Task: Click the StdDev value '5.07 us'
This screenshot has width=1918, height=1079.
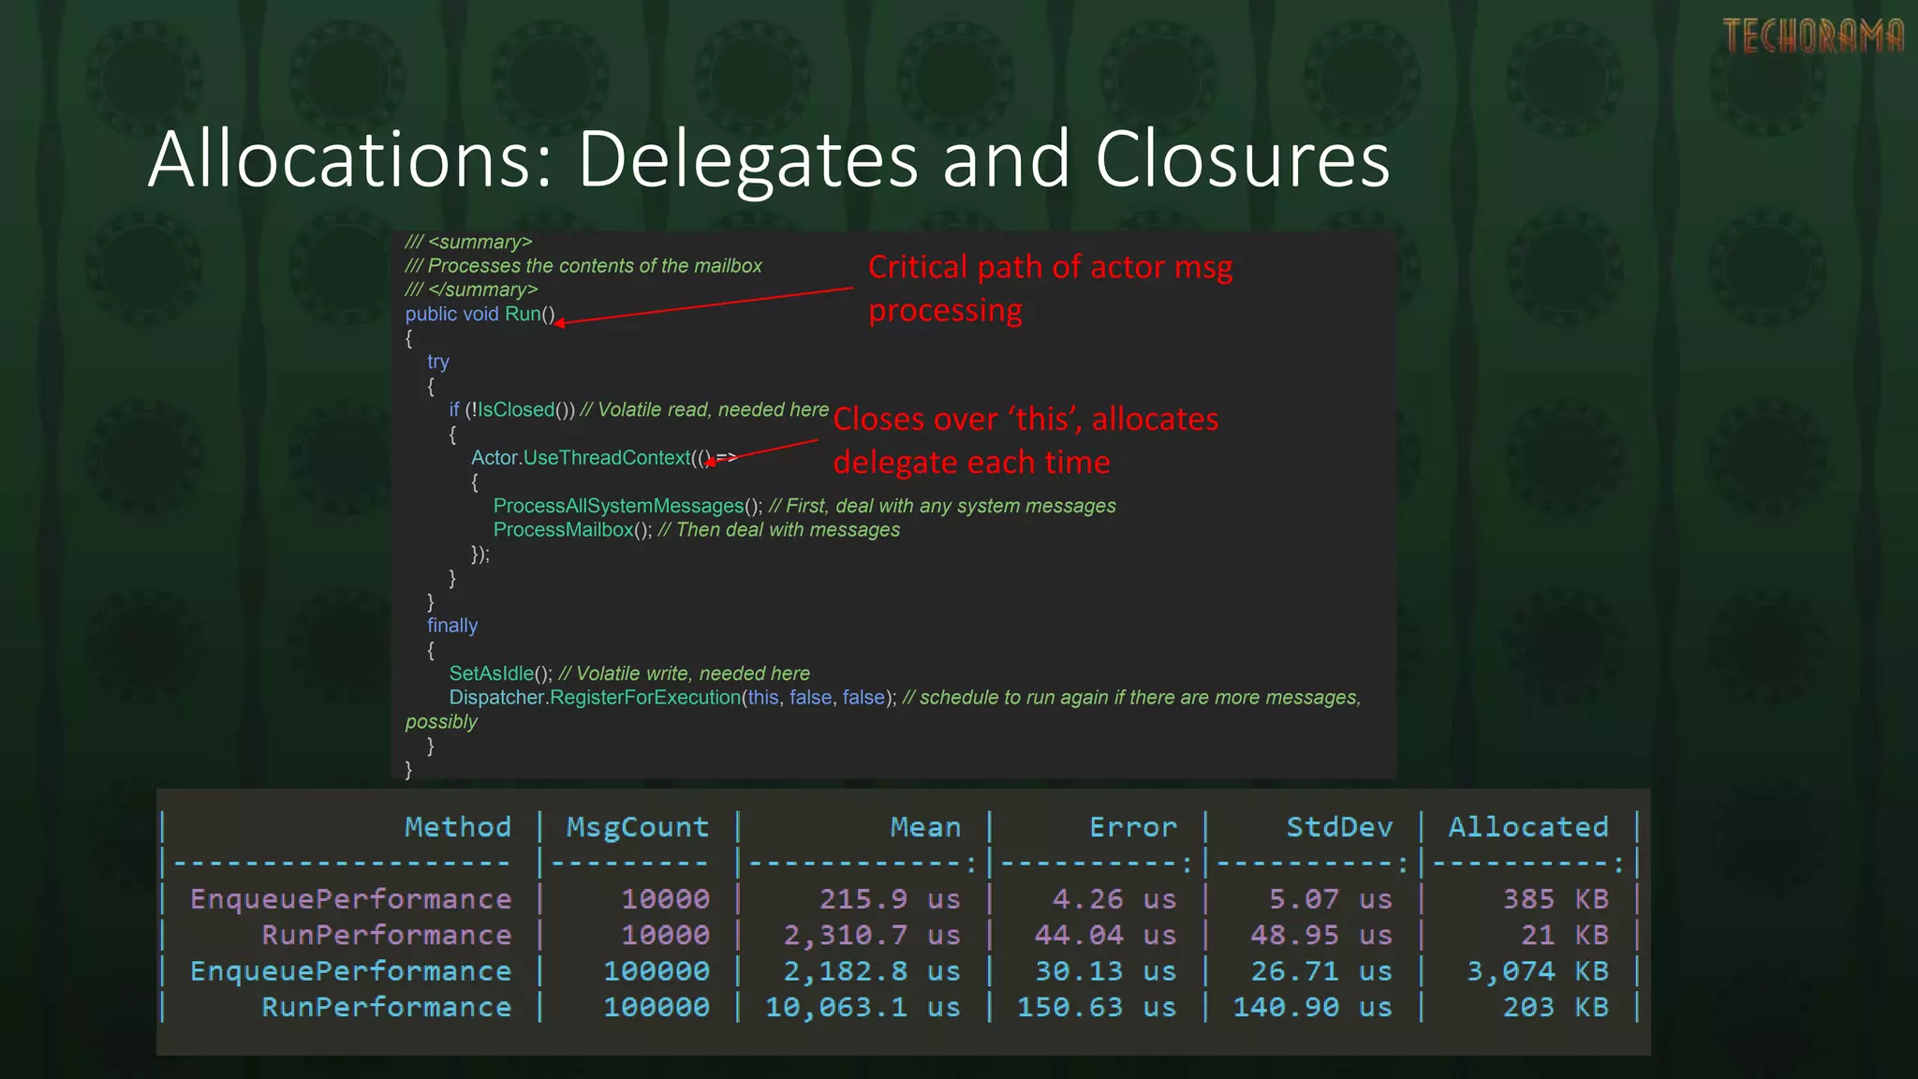Action: (x=1331, y=900)
